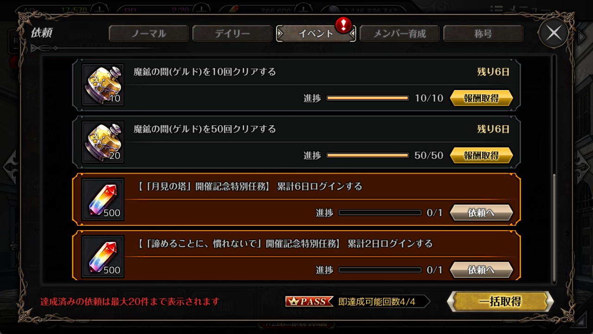Switch to the ノーマル tab
Screen dimensions: 593x334
149,33
